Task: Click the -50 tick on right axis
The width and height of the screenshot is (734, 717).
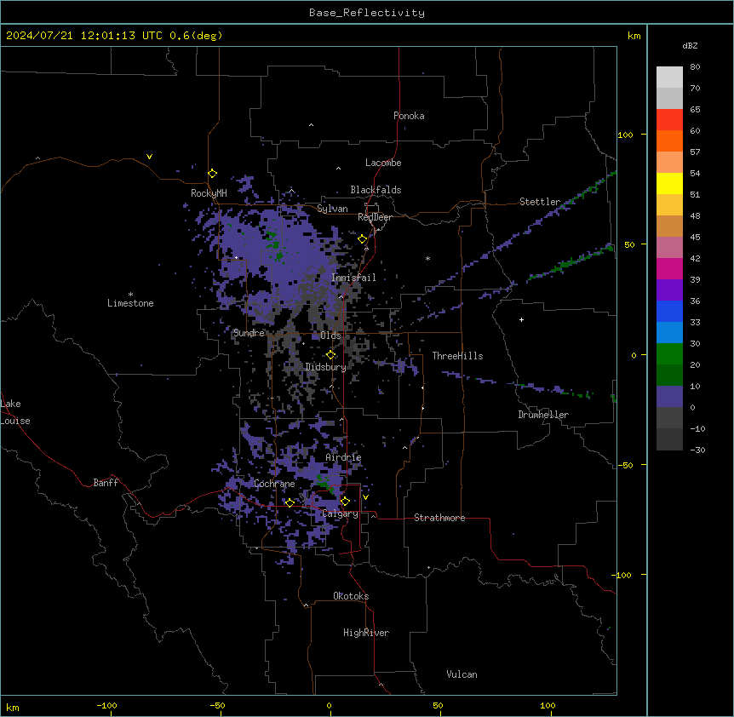Action: 625,465
